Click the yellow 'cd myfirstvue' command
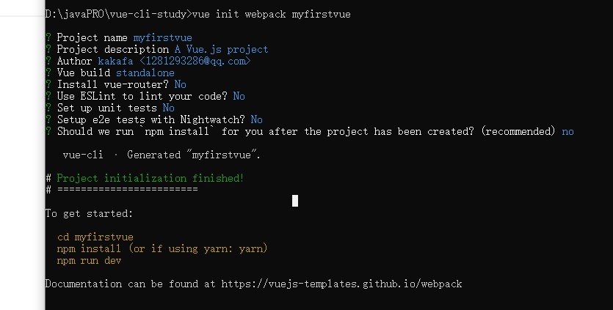 click(95, 237)
